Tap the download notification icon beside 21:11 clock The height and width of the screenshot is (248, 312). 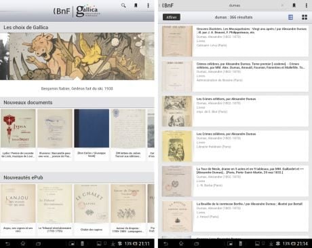(x=113, y=244)
